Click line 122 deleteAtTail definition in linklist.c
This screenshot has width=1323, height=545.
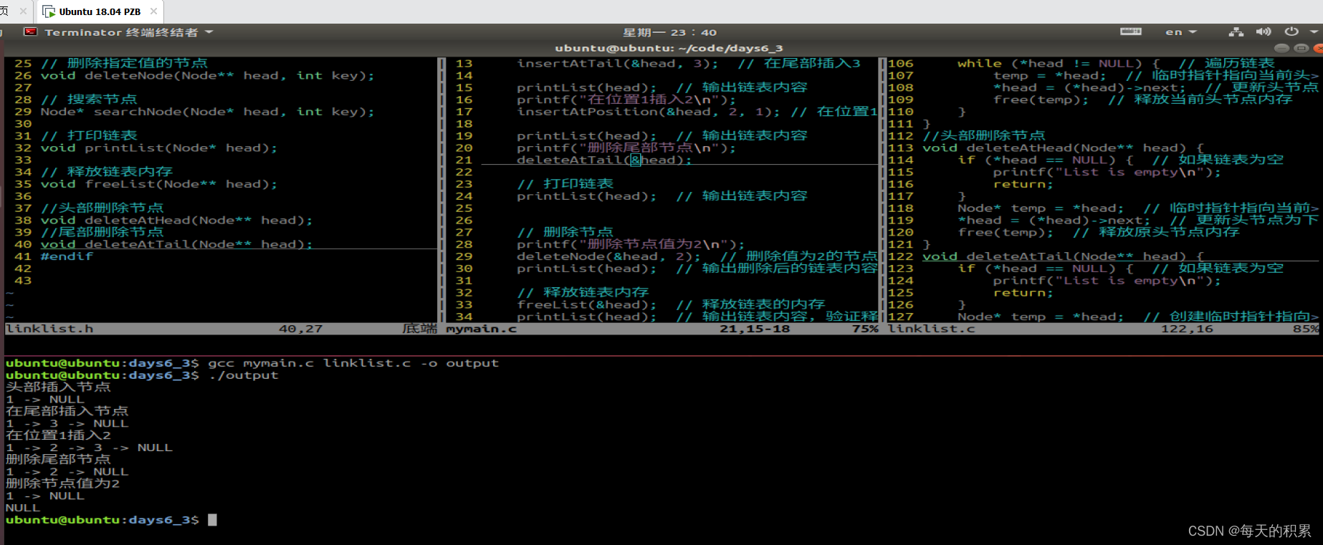click(1063, 256)
